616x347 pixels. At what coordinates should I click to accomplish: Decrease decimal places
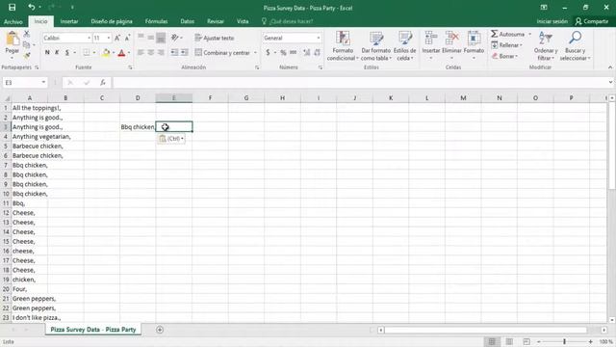coord(317,52)
